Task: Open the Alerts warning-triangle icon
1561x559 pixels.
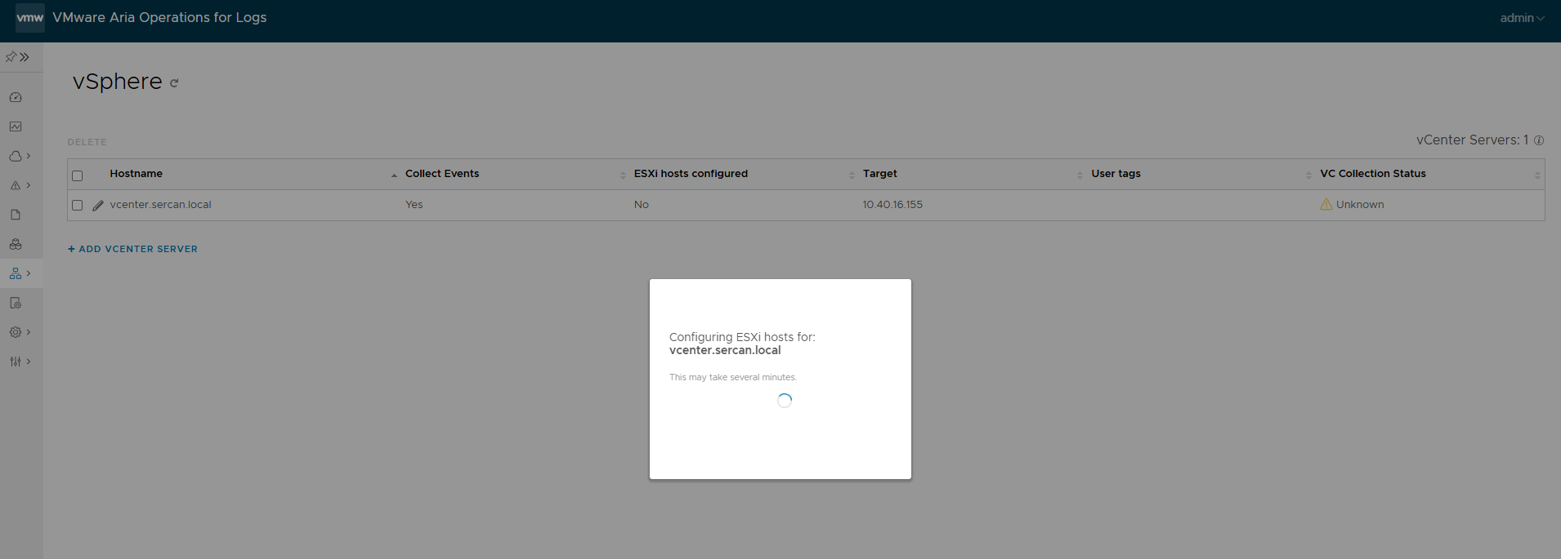Action: [16, 185]
